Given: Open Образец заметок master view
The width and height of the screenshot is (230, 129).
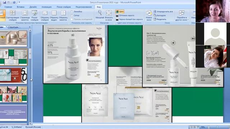Looking at the screenshot, I should click(x=63, y=15).
